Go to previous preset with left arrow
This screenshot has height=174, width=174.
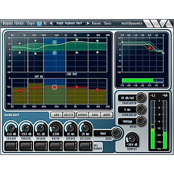point(51,23)
